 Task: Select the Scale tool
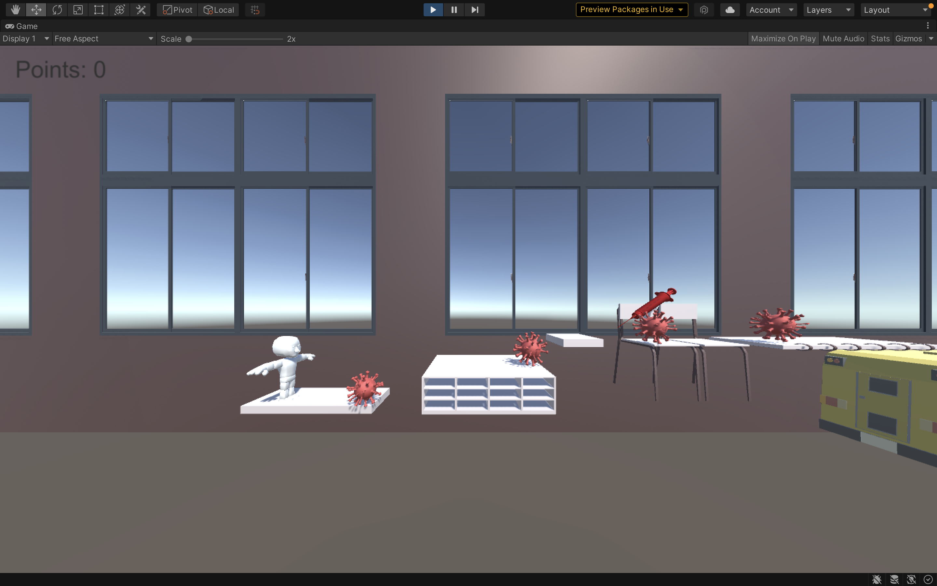click(78, 10)
